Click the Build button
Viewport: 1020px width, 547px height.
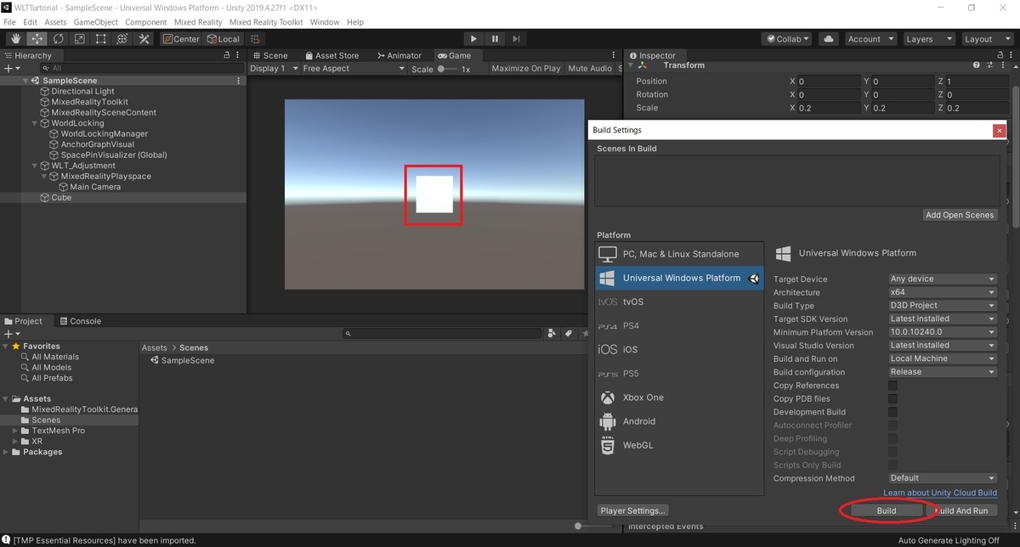(x=886, y=510)
